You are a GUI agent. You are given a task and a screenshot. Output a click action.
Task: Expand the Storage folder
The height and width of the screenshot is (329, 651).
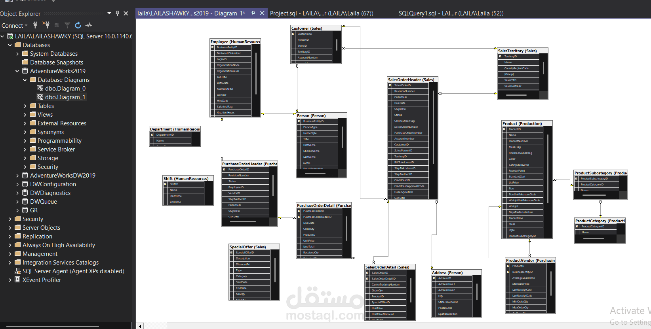(x=25, y=158)
